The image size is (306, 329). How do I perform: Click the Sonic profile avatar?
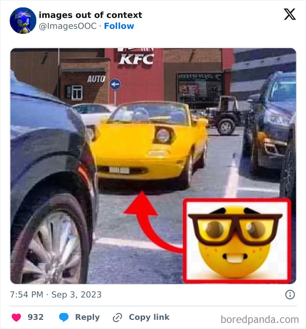[x=23, y=21]
